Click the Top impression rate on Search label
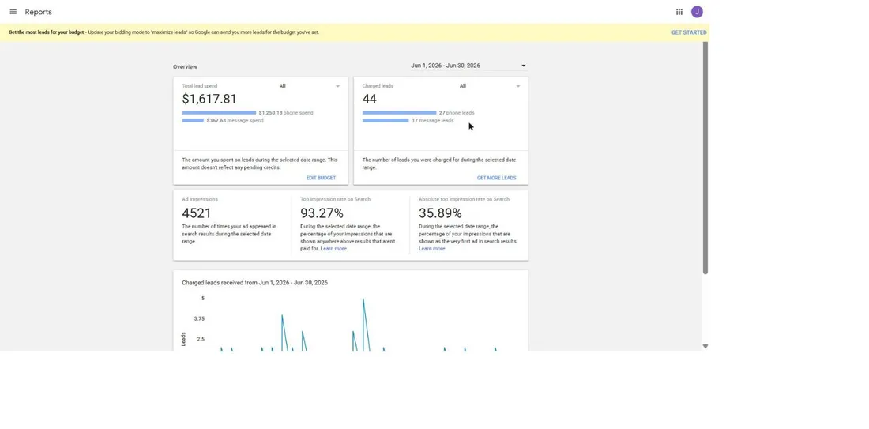869x429 pixels. [x=335, y=199]
